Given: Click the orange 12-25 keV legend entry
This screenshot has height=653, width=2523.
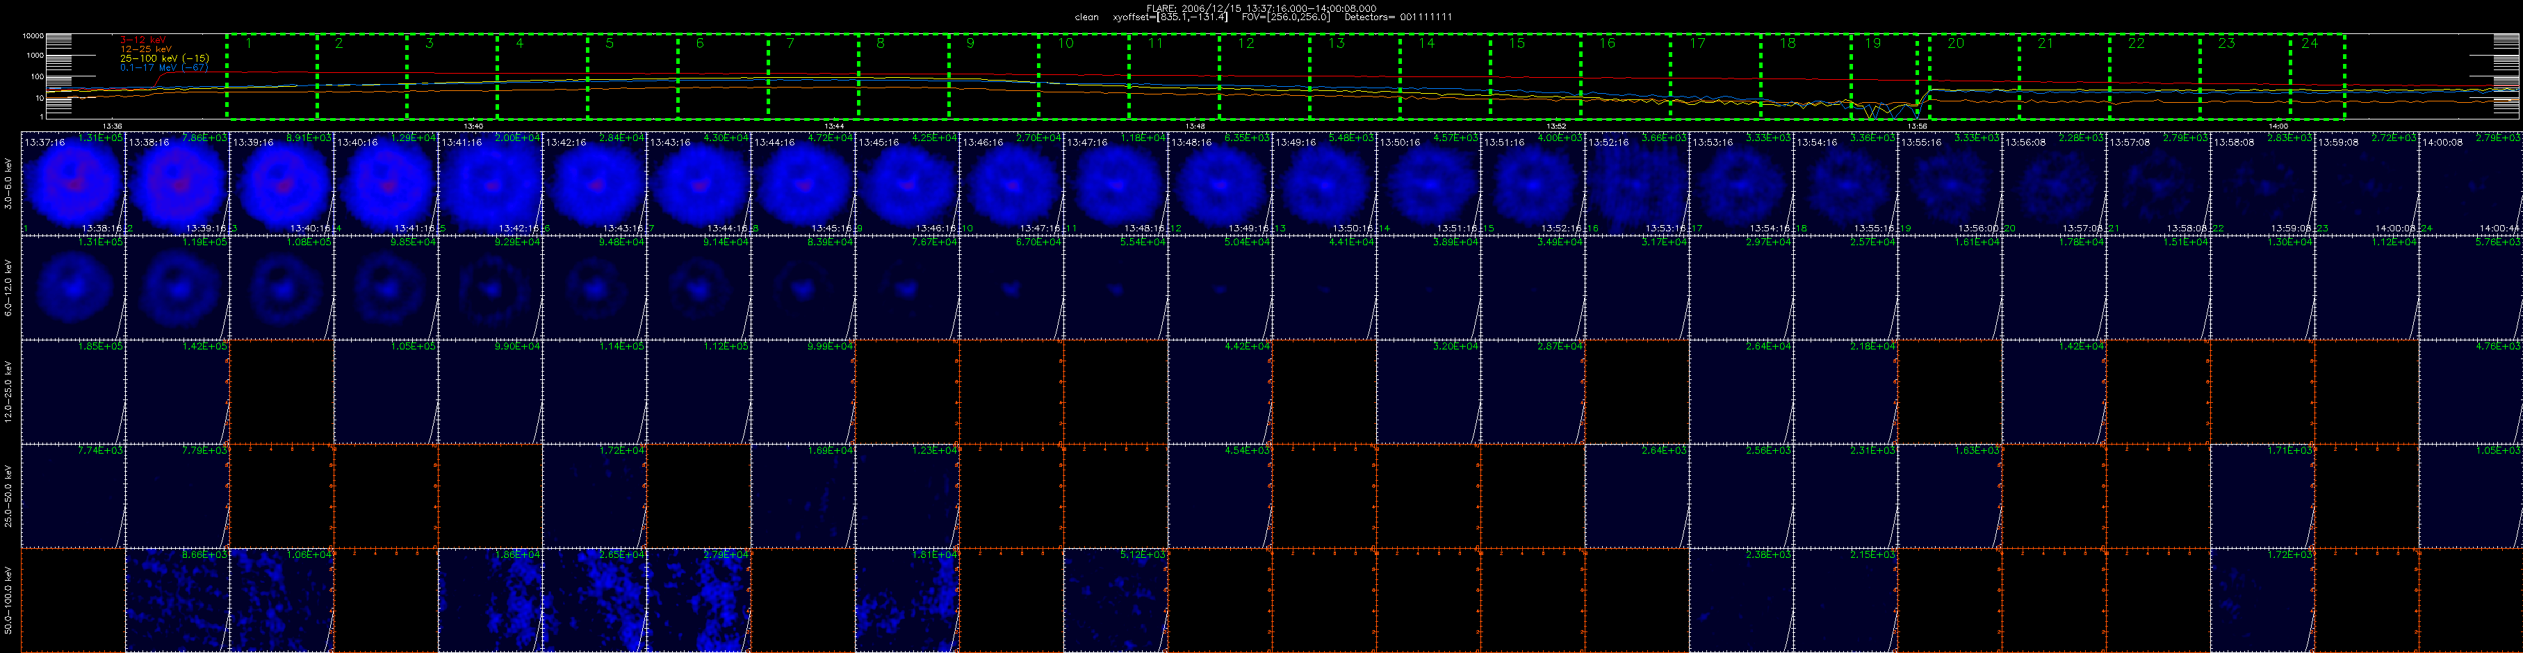Looking at the screenshot, I should point(146,49).
